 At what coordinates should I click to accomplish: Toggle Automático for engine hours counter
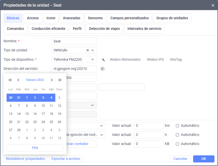pos(177,135)
